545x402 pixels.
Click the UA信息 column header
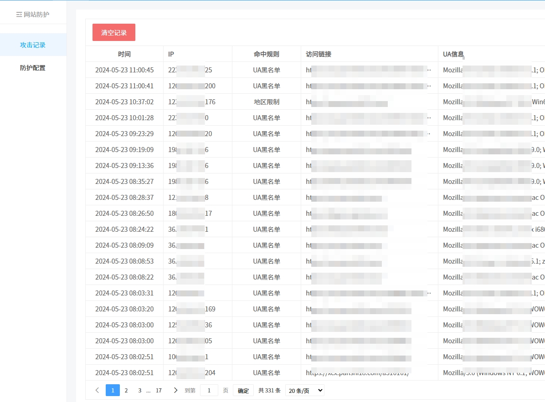coord(453,54)
